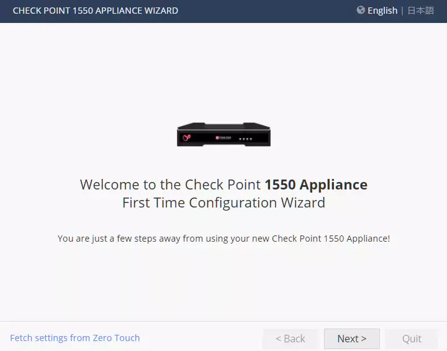Click the globe language icon
The width and height of the screenshot is (447, 351).
(x=361, y=10)
